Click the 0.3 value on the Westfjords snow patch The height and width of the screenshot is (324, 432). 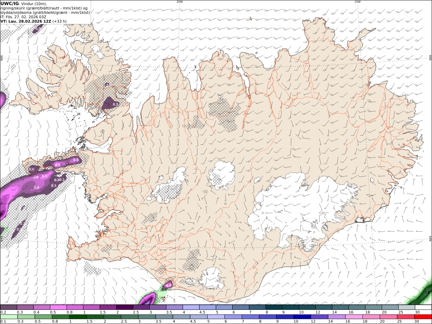(115, 104)
